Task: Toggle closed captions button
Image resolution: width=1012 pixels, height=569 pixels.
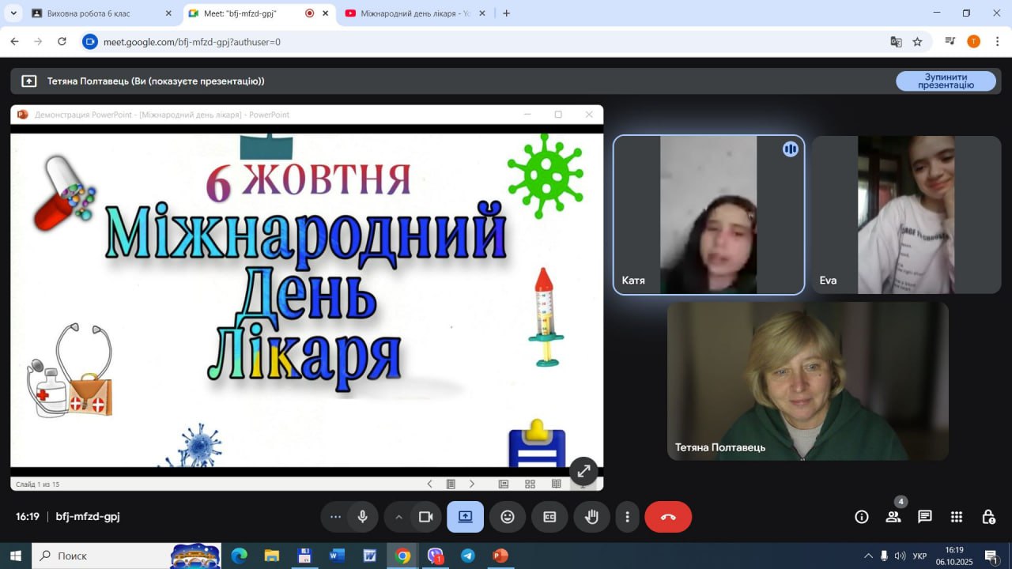Action: click(549, 517)
